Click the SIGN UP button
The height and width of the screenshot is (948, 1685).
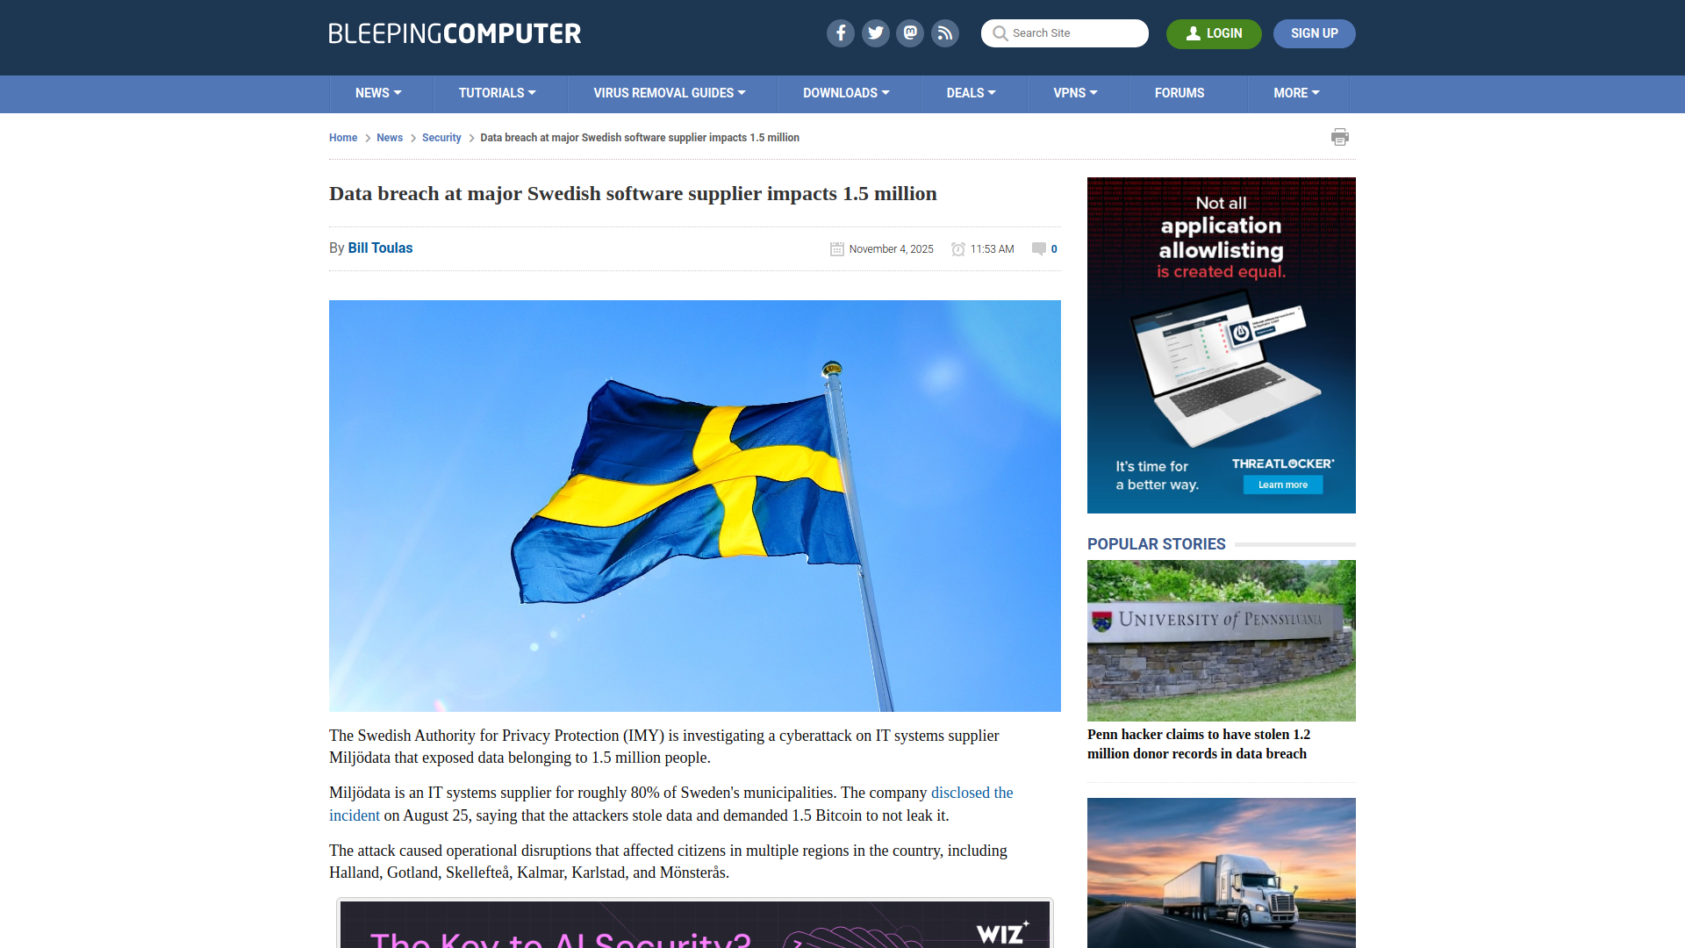pos(1314,33)
